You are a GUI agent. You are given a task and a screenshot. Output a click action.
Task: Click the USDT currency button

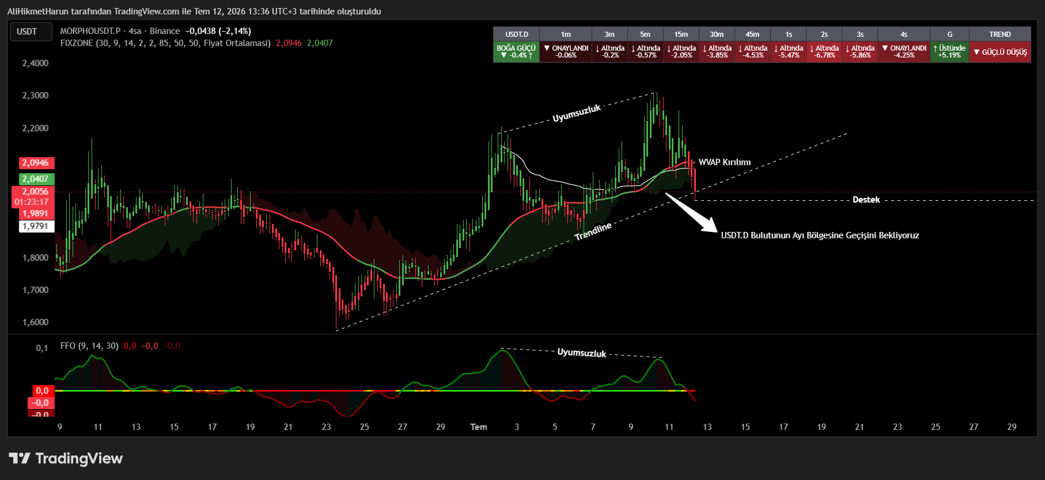[x=31, y=32]
